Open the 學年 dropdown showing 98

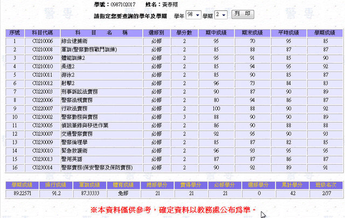pos(193,15)
